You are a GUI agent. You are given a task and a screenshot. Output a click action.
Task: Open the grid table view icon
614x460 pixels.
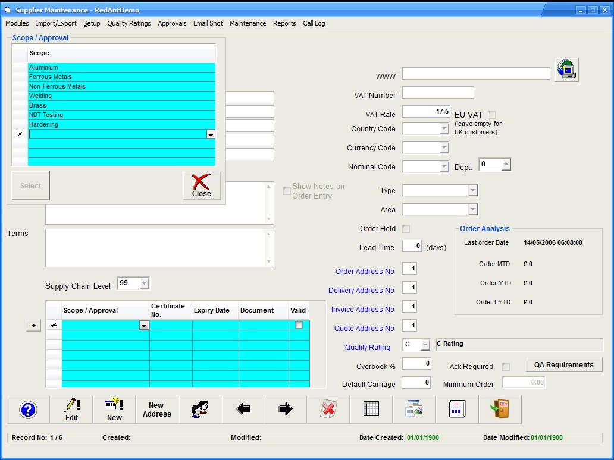point(371,409)
